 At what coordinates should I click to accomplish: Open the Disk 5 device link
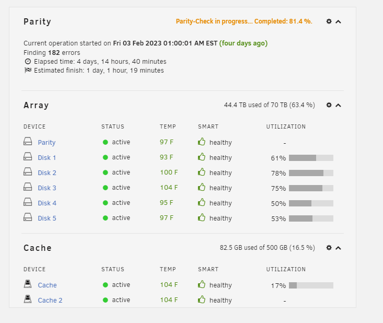tap(47, 218)
